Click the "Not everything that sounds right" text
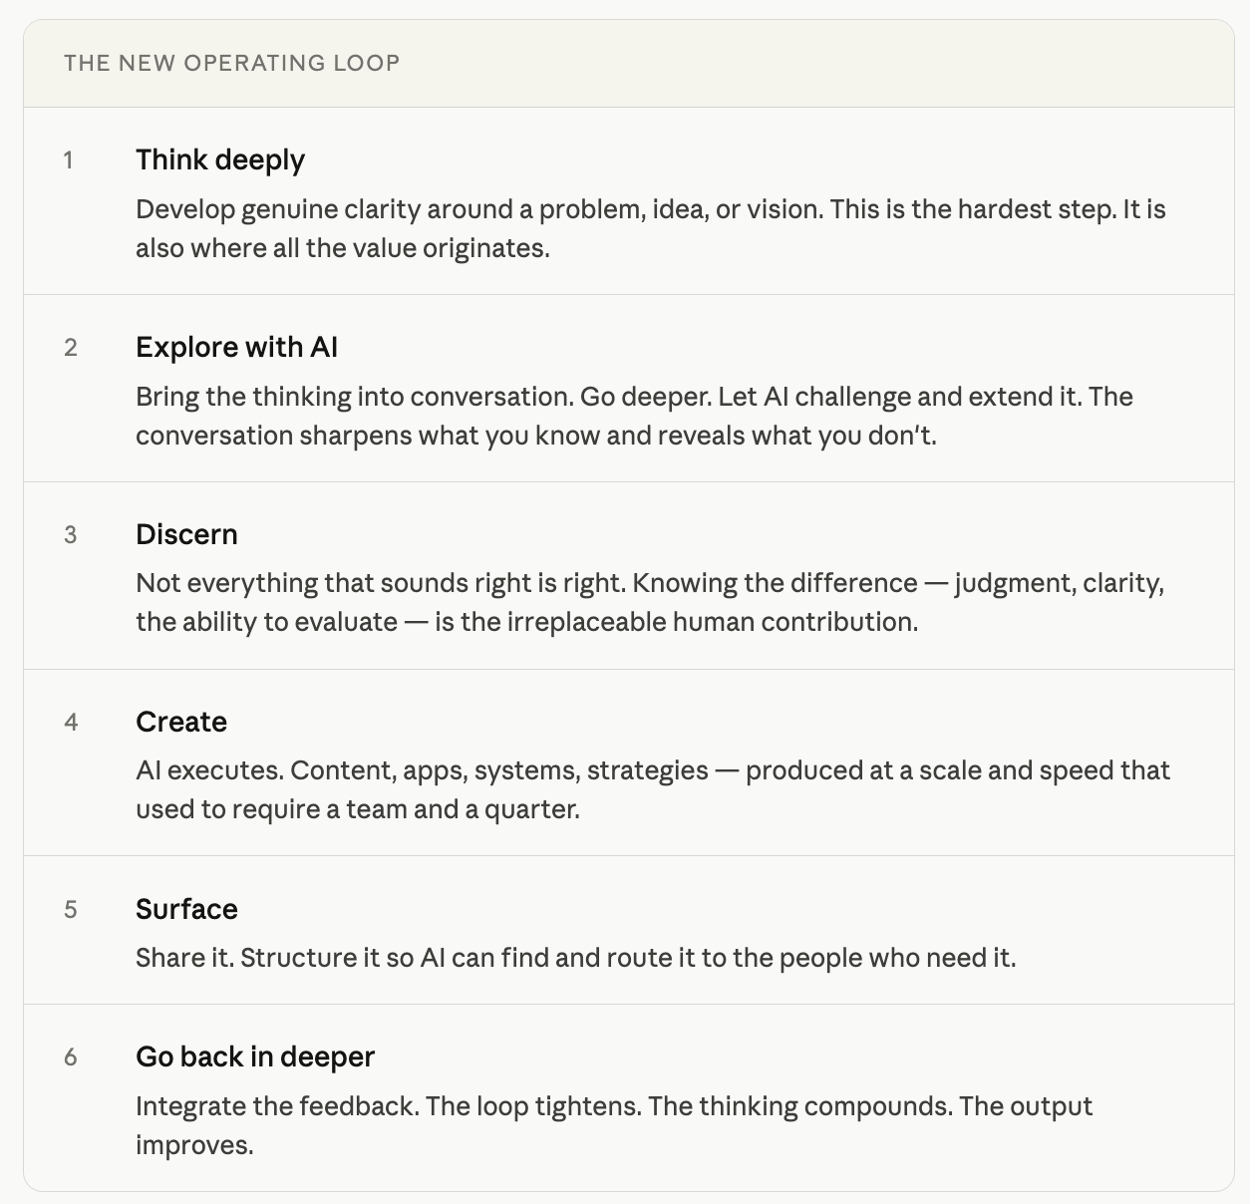This screenshot has width=1250, height=1204. (x=650, y=583)
